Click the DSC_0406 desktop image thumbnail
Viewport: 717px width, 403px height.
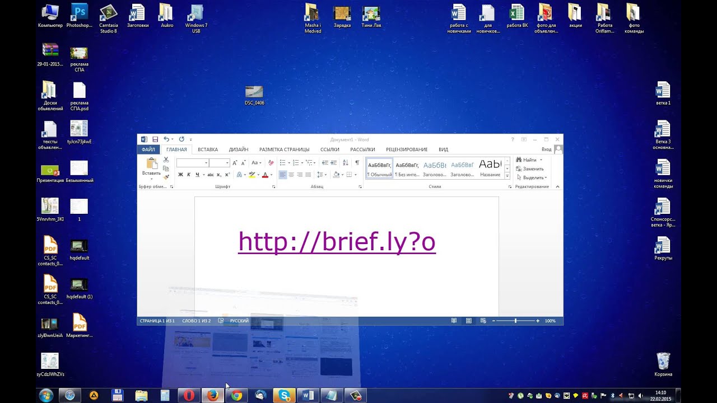tap(254, 92)
